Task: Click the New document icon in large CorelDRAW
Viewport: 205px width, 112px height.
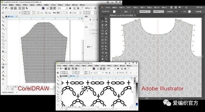Action: click(3, 8)
